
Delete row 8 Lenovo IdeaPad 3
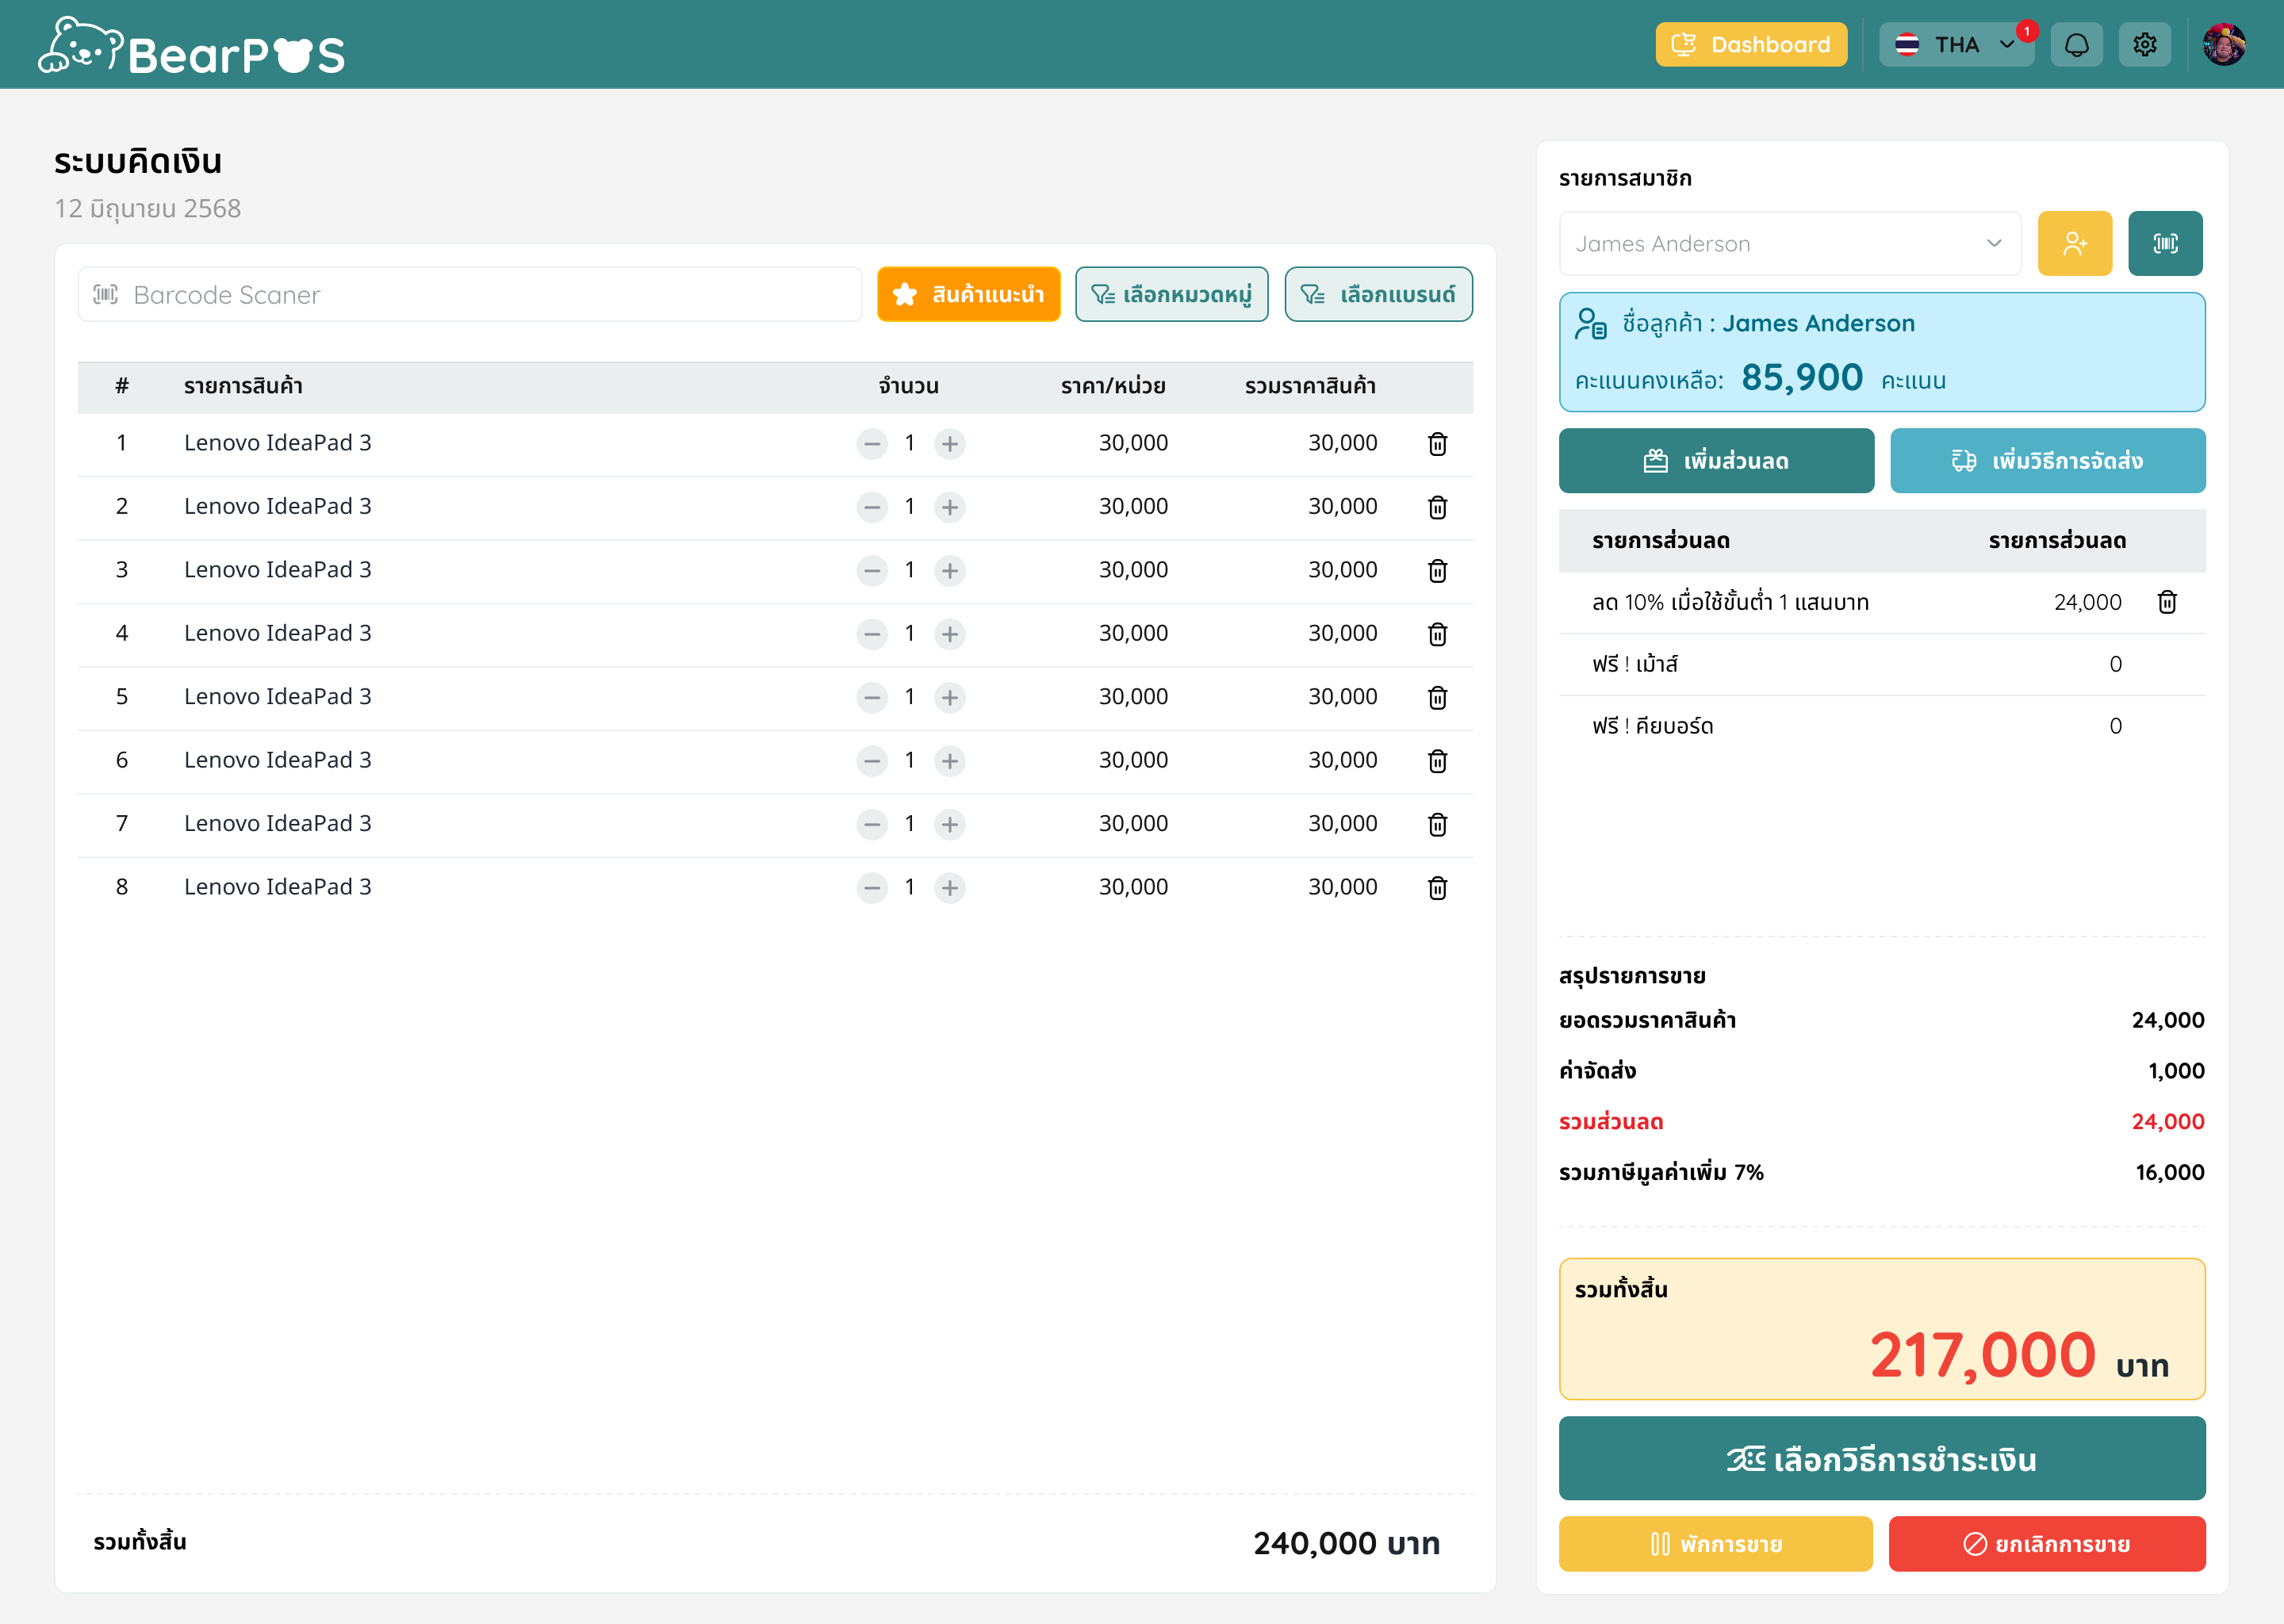1437,888
